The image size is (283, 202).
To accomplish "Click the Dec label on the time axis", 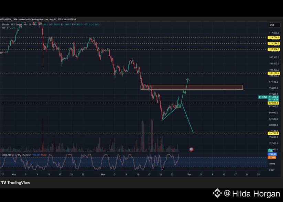I will point(189,174).
